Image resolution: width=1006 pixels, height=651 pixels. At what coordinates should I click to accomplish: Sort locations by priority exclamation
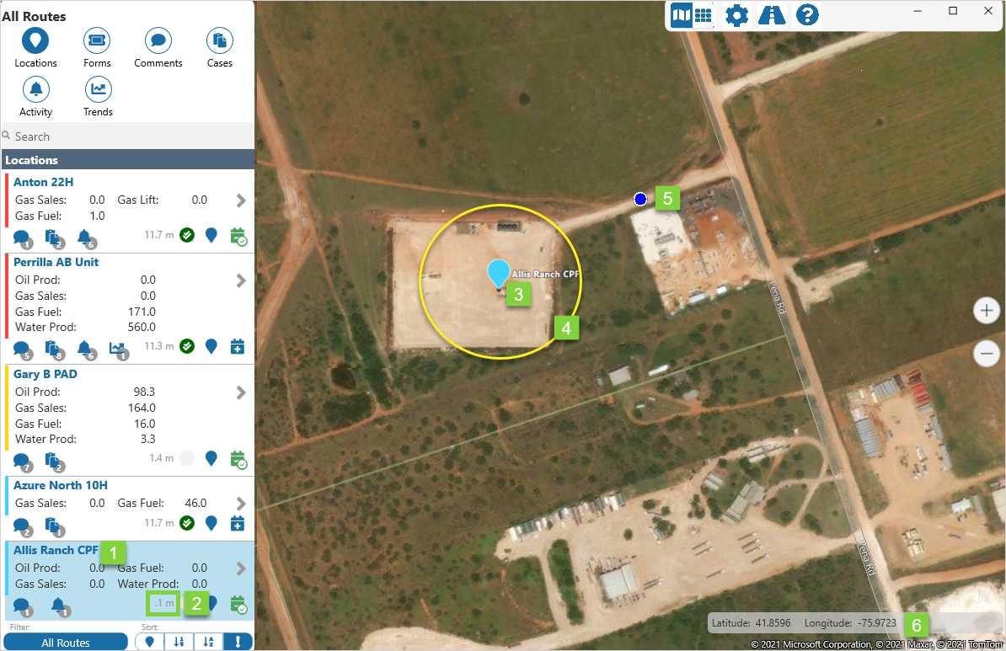click(238, 642)
